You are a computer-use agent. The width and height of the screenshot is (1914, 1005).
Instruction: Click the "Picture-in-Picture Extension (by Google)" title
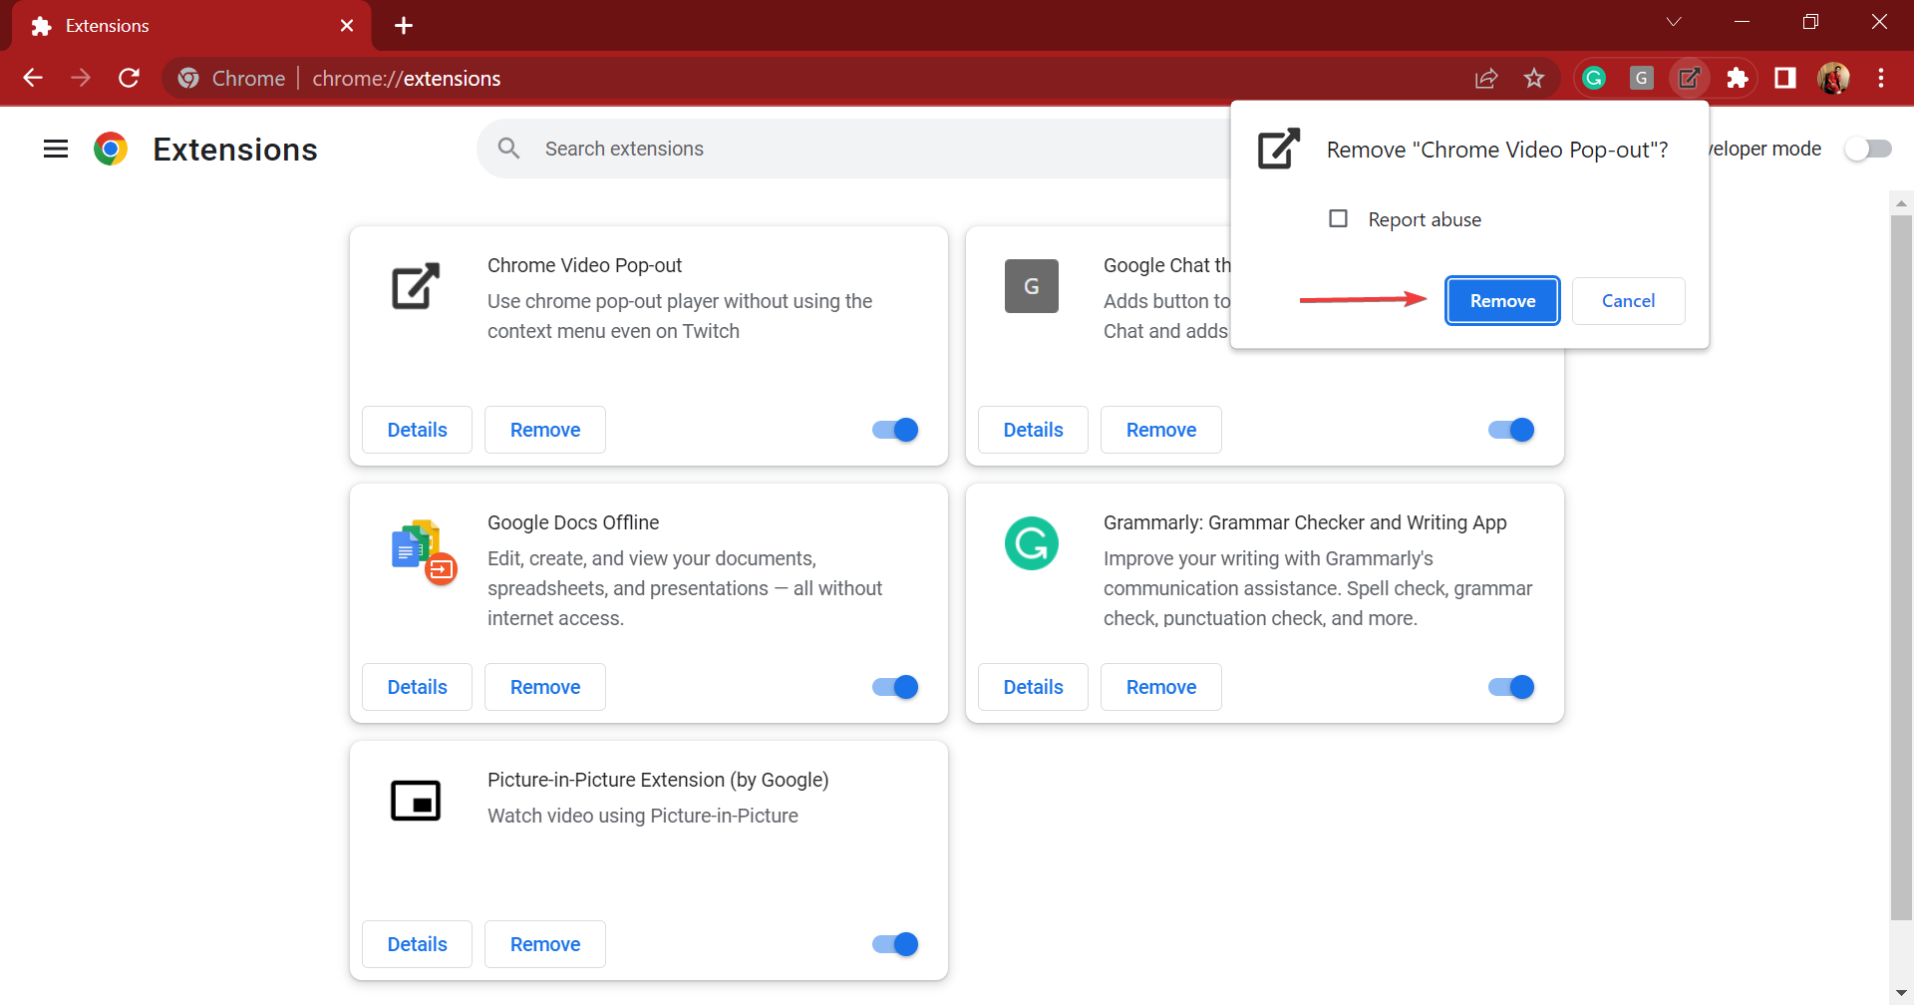658,780
